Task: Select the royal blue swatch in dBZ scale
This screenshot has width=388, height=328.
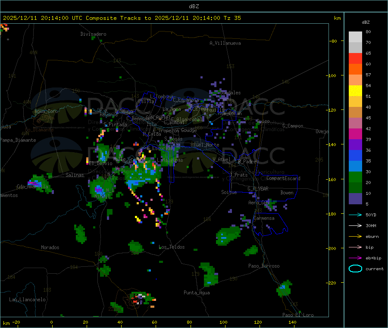Action: [355, 155]
